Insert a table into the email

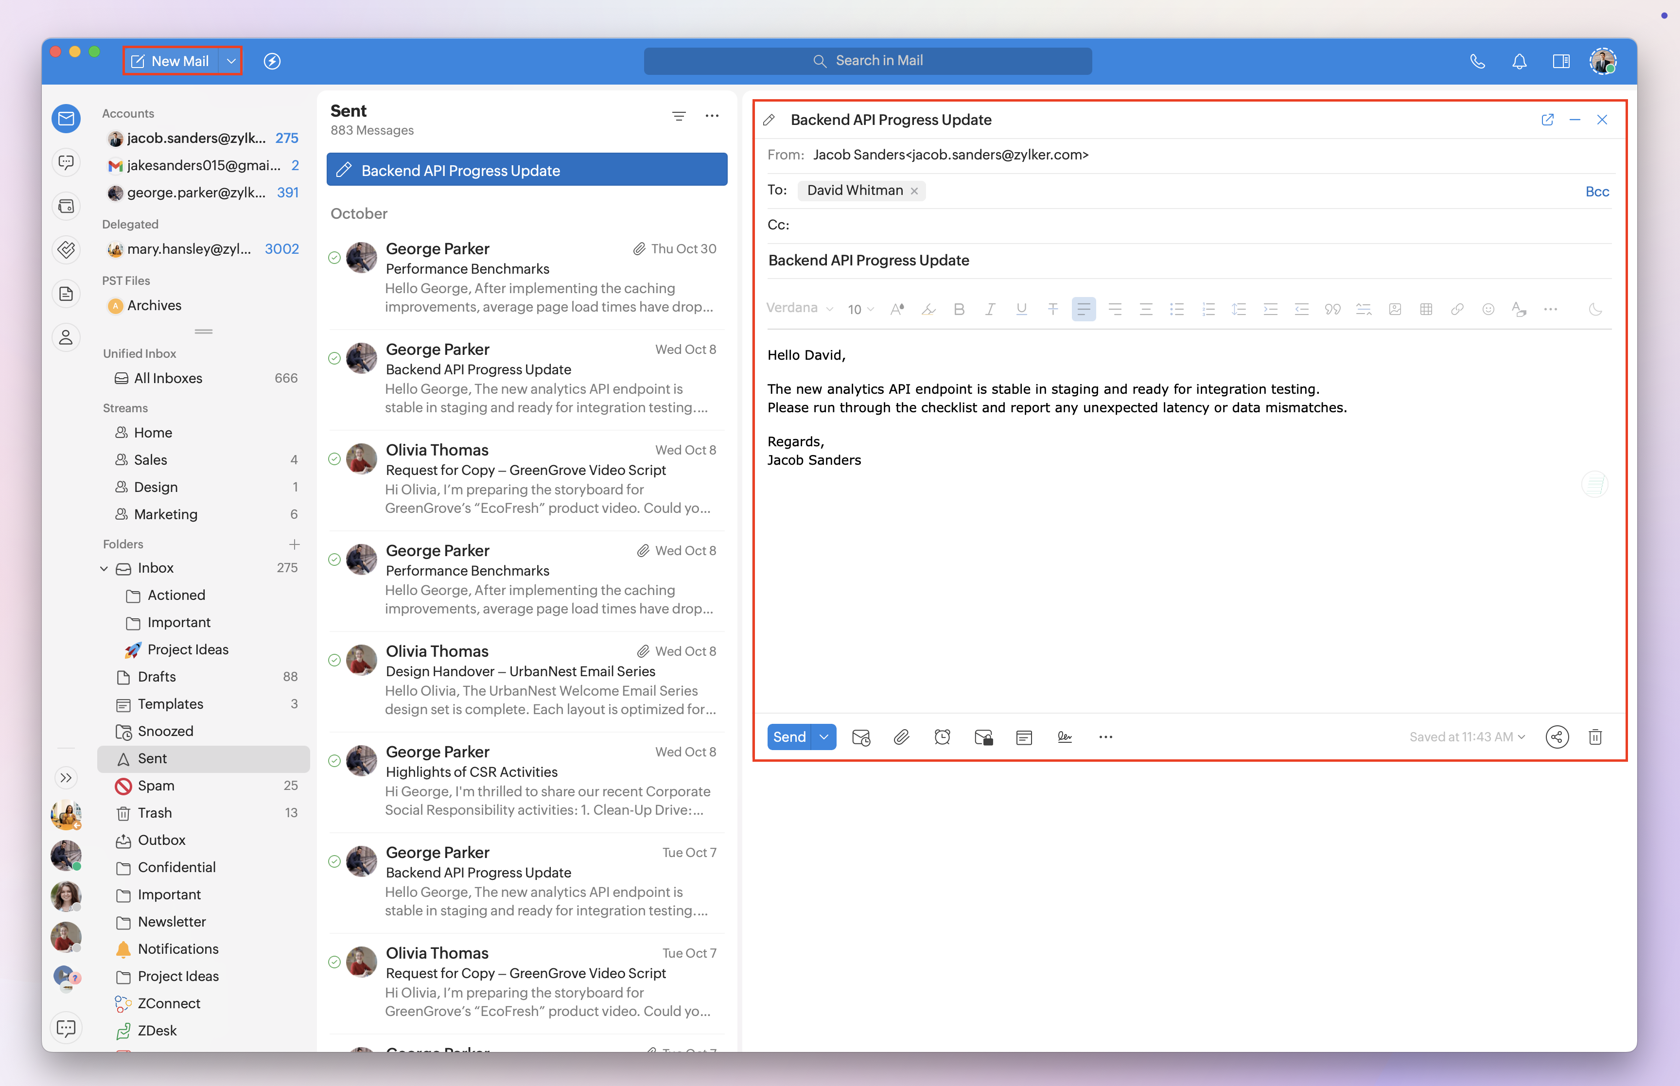[x=1425, y=309]
